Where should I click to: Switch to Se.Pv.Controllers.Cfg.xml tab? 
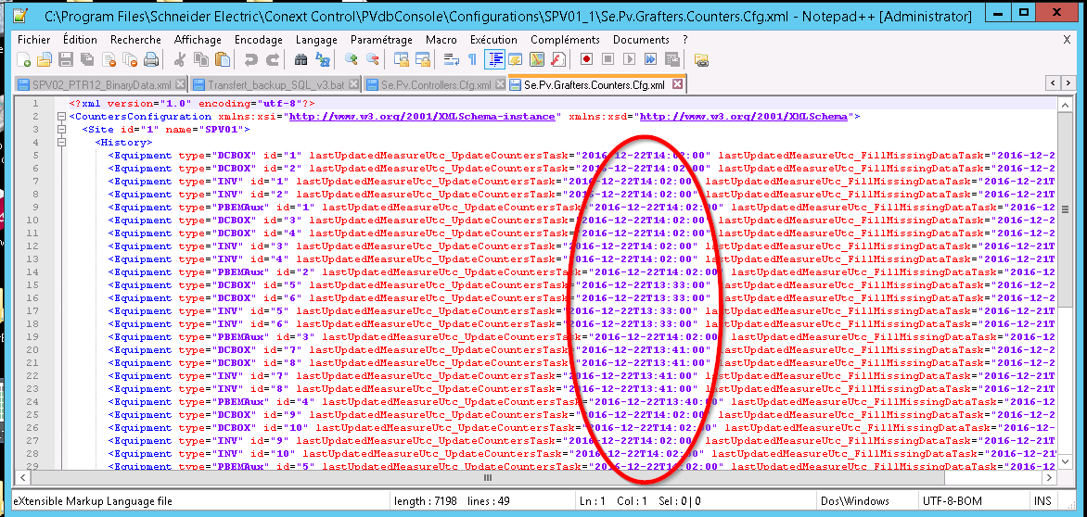(428, 84)
